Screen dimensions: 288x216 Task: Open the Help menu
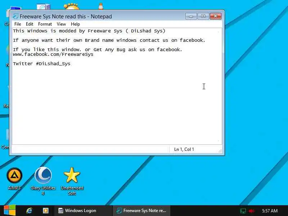click(75, 24)
